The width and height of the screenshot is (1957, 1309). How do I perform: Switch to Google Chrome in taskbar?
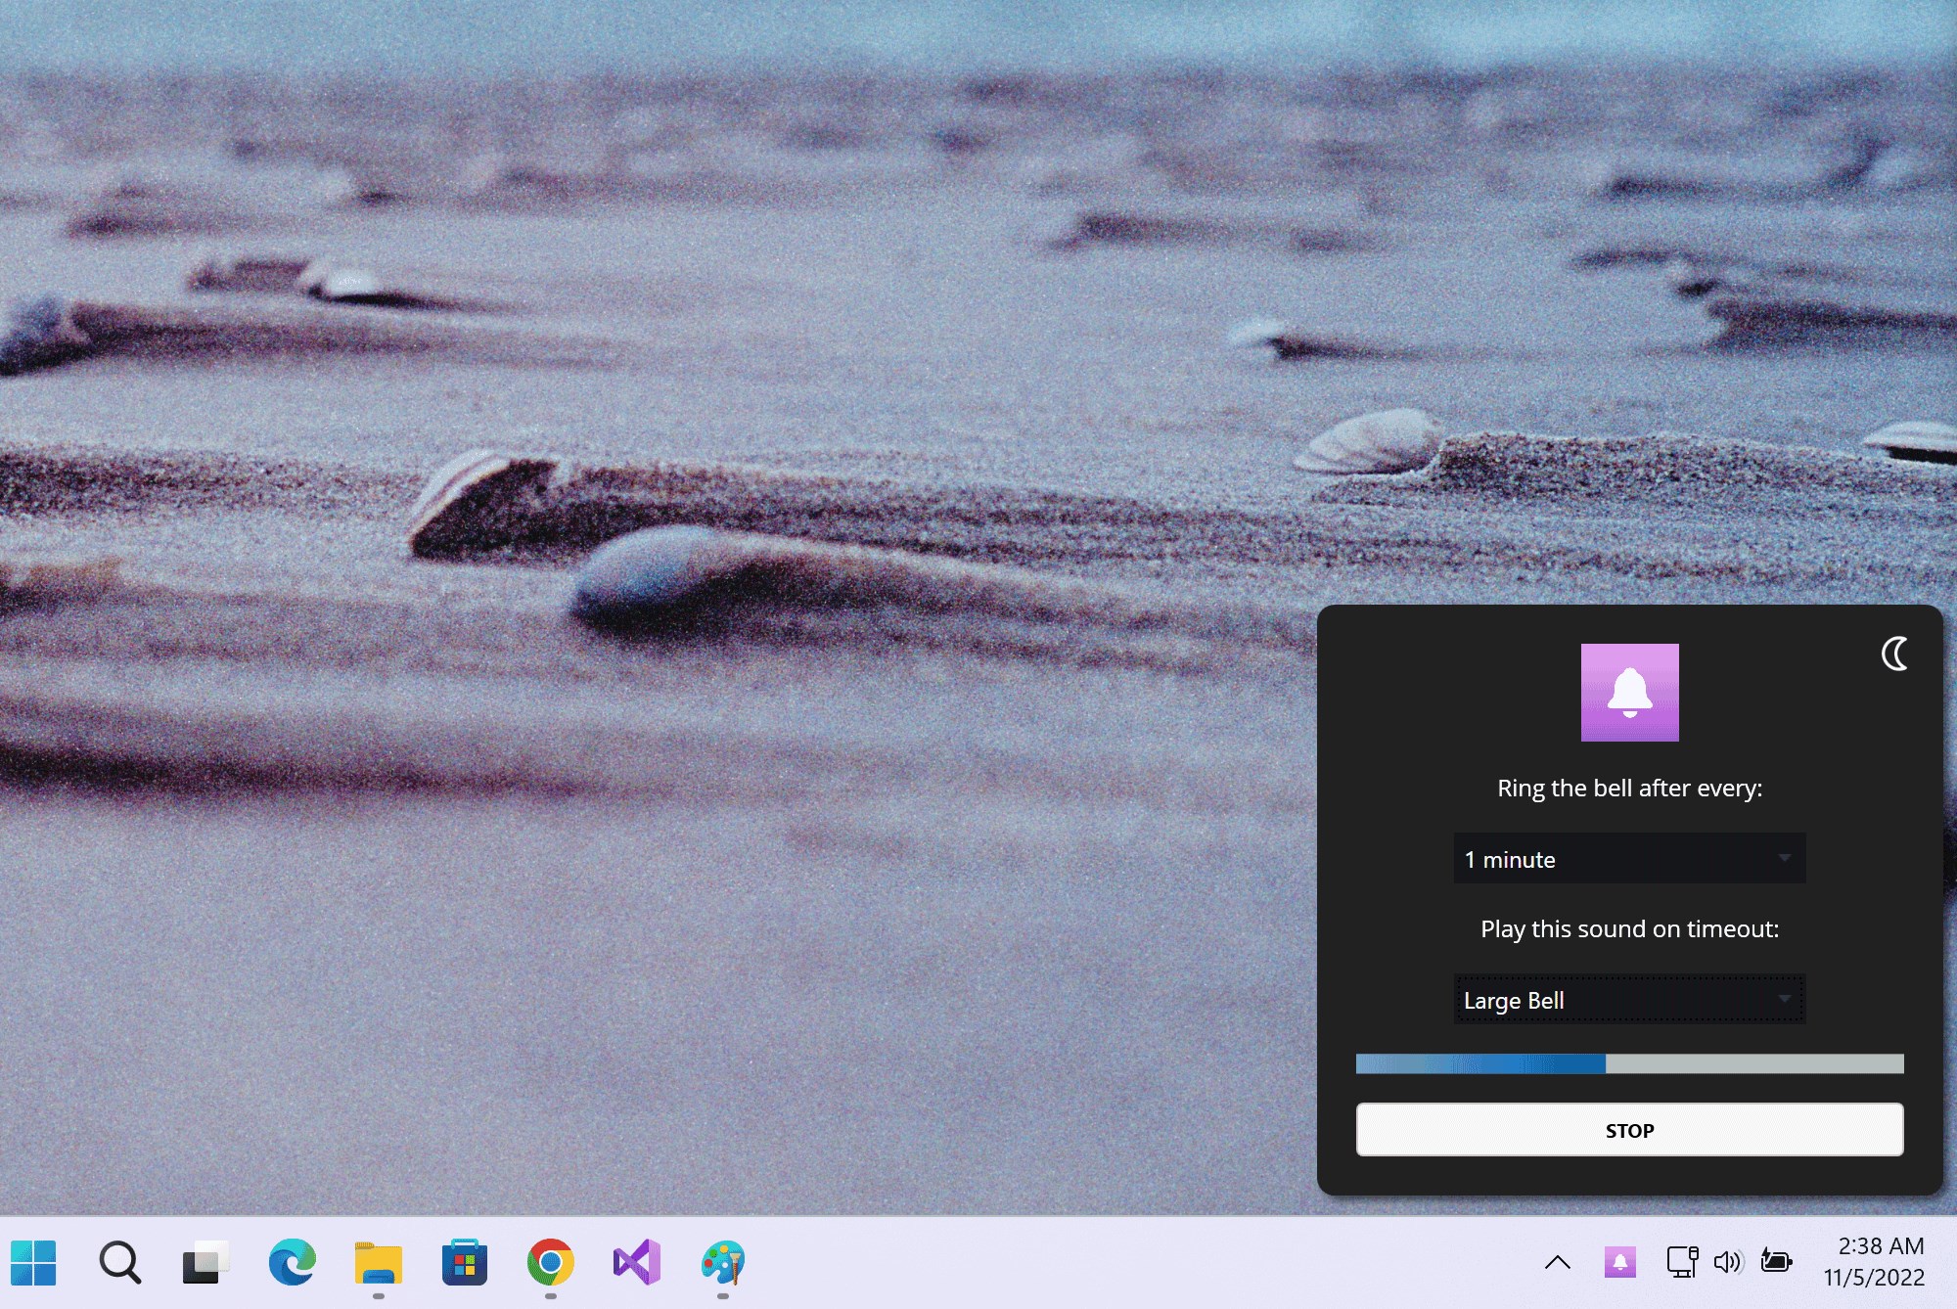tap(550, 1262)
